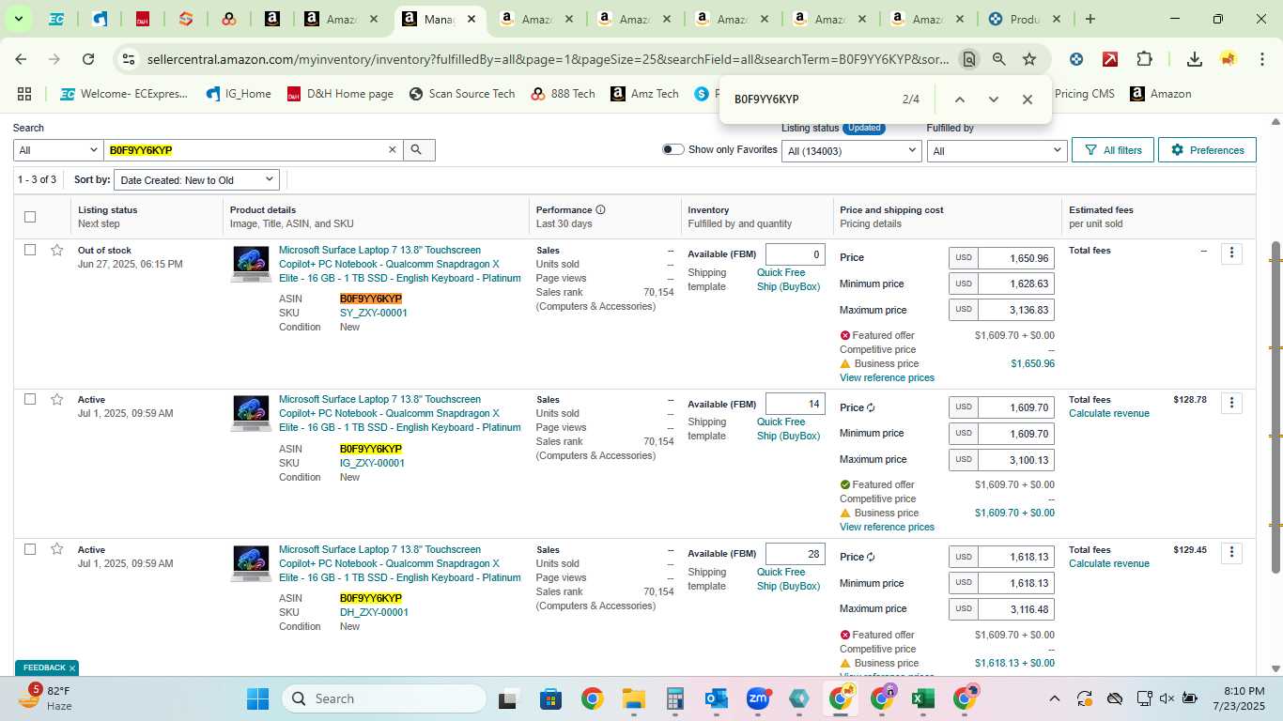Switch to the Produ browser tab
This screenshot has height=721, width=1283.
1025,19
